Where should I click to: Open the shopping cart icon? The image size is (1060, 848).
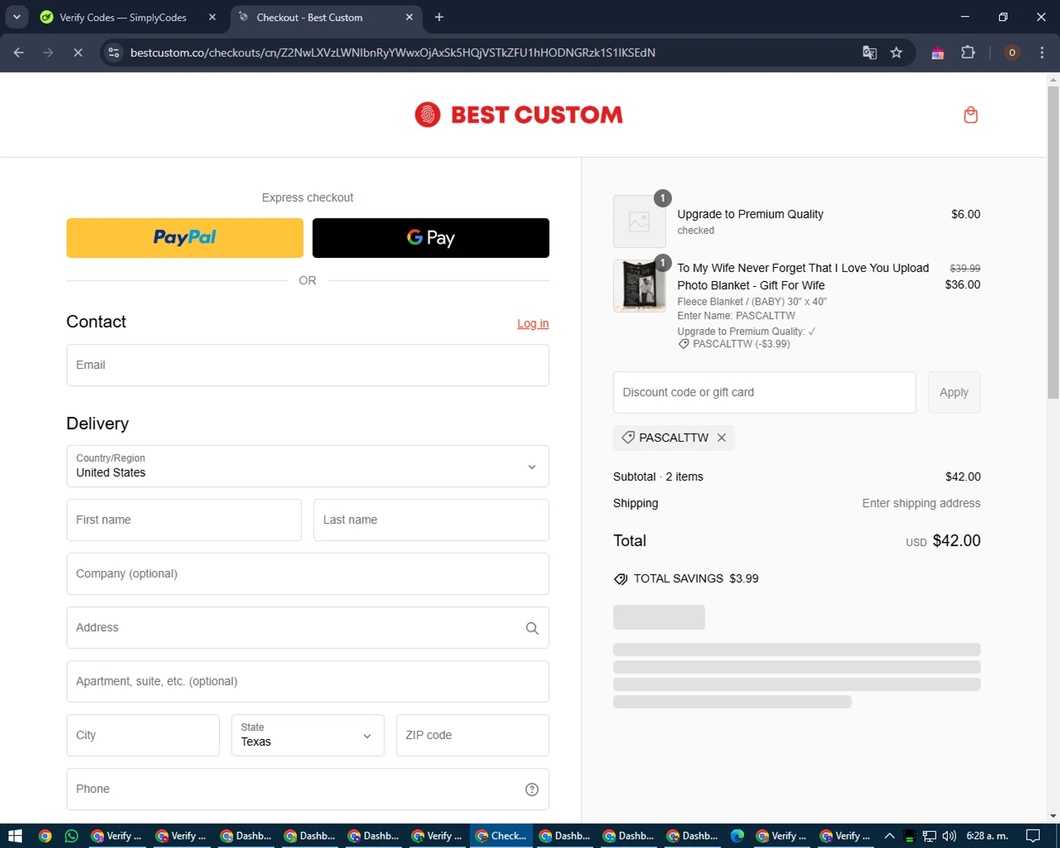point(970,114)
